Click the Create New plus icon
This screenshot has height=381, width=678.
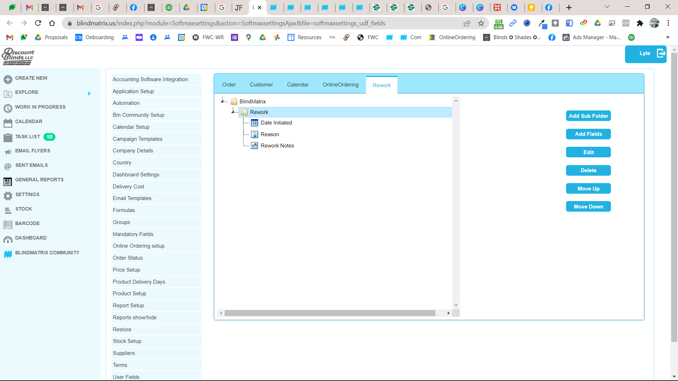[8, 79]
